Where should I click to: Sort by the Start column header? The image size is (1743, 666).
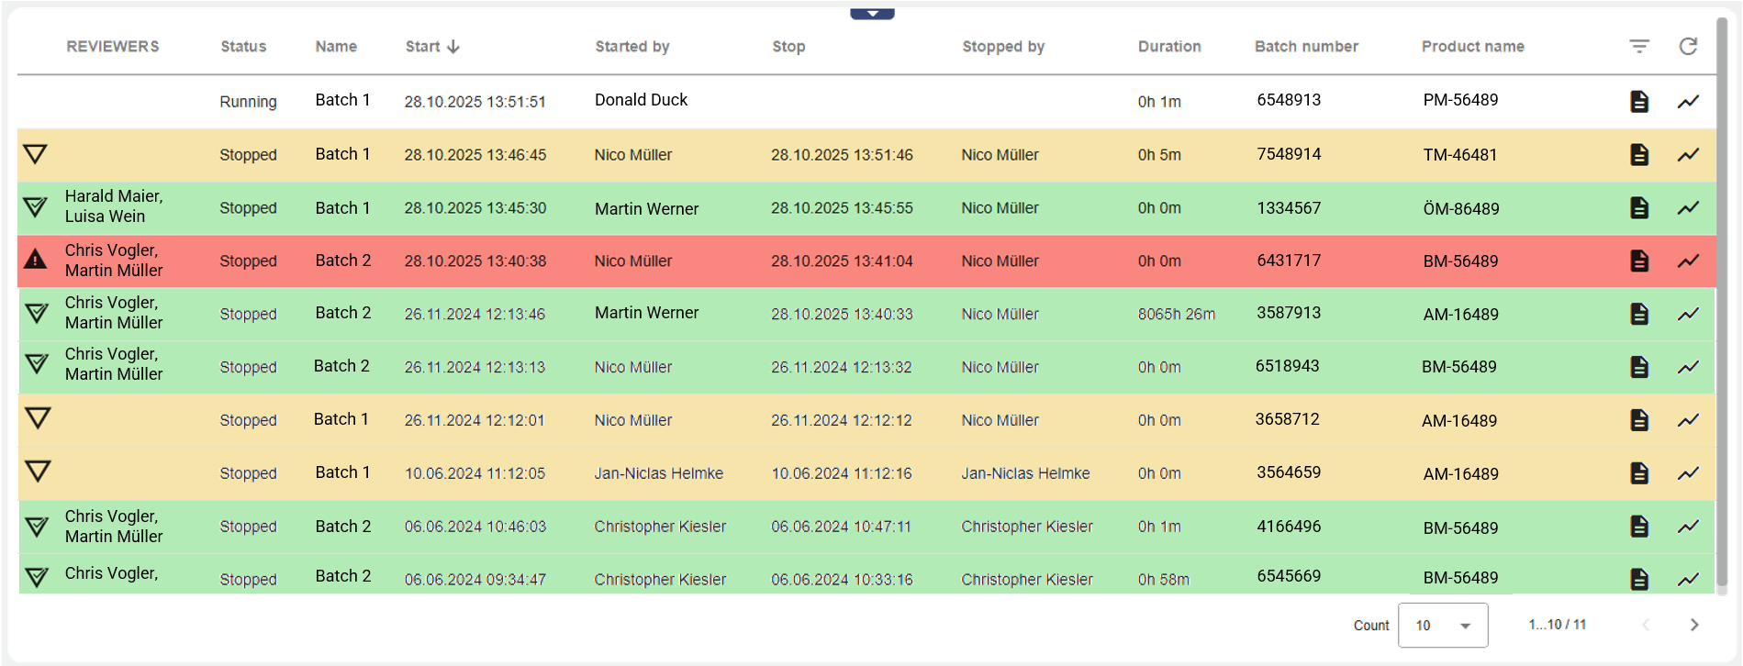tap(432, 47)
